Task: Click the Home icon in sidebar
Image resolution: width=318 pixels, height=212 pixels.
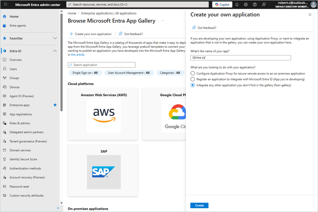Action: 5,17
